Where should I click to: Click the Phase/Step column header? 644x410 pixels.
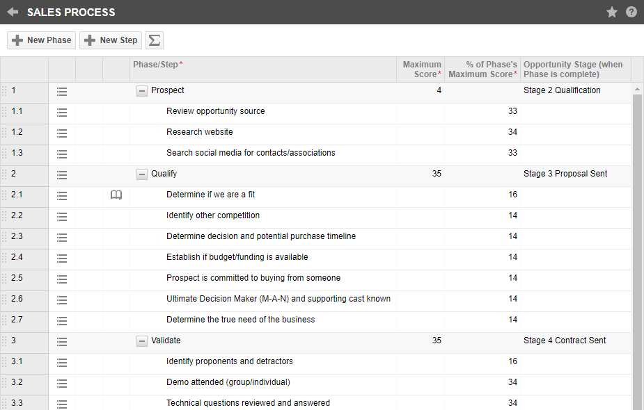coord(158,65)
